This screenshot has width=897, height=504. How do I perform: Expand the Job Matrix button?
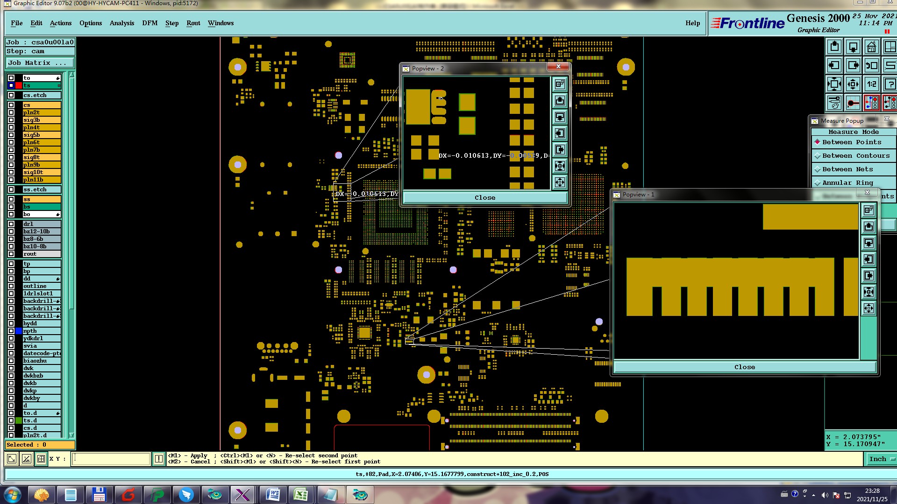click(x=39, y=63)
